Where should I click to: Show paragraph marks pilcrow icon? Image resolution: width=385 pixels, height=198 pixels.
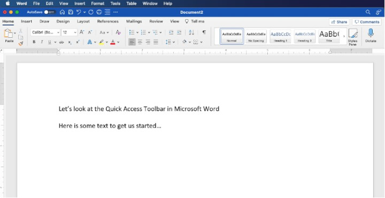coord(204,32)
